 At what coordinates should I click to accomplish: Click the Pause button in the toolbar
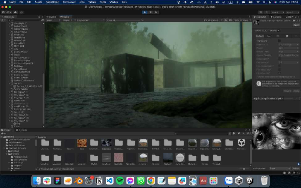(150, 12)
